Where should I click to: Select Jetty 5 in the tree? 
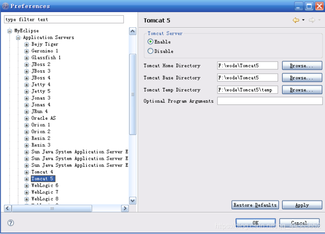(41, 91)
